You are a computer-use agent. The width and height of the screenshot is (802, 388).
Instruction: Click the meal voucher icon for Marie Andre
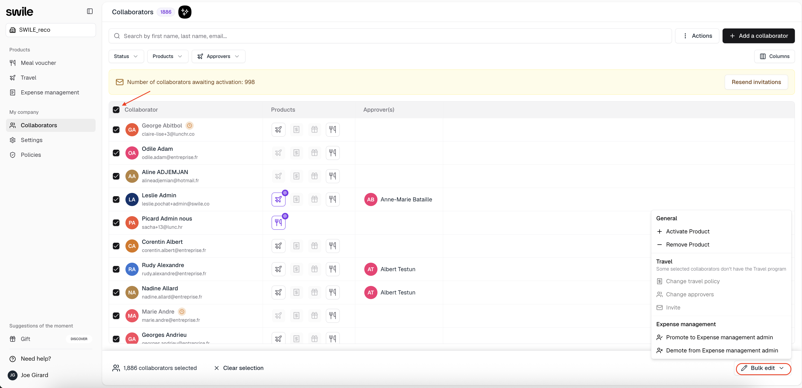coord(333,315)
